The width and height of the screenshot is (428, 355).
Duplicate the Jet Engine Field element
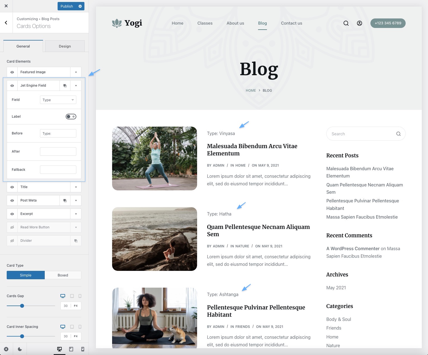click(x=65, y=85)
